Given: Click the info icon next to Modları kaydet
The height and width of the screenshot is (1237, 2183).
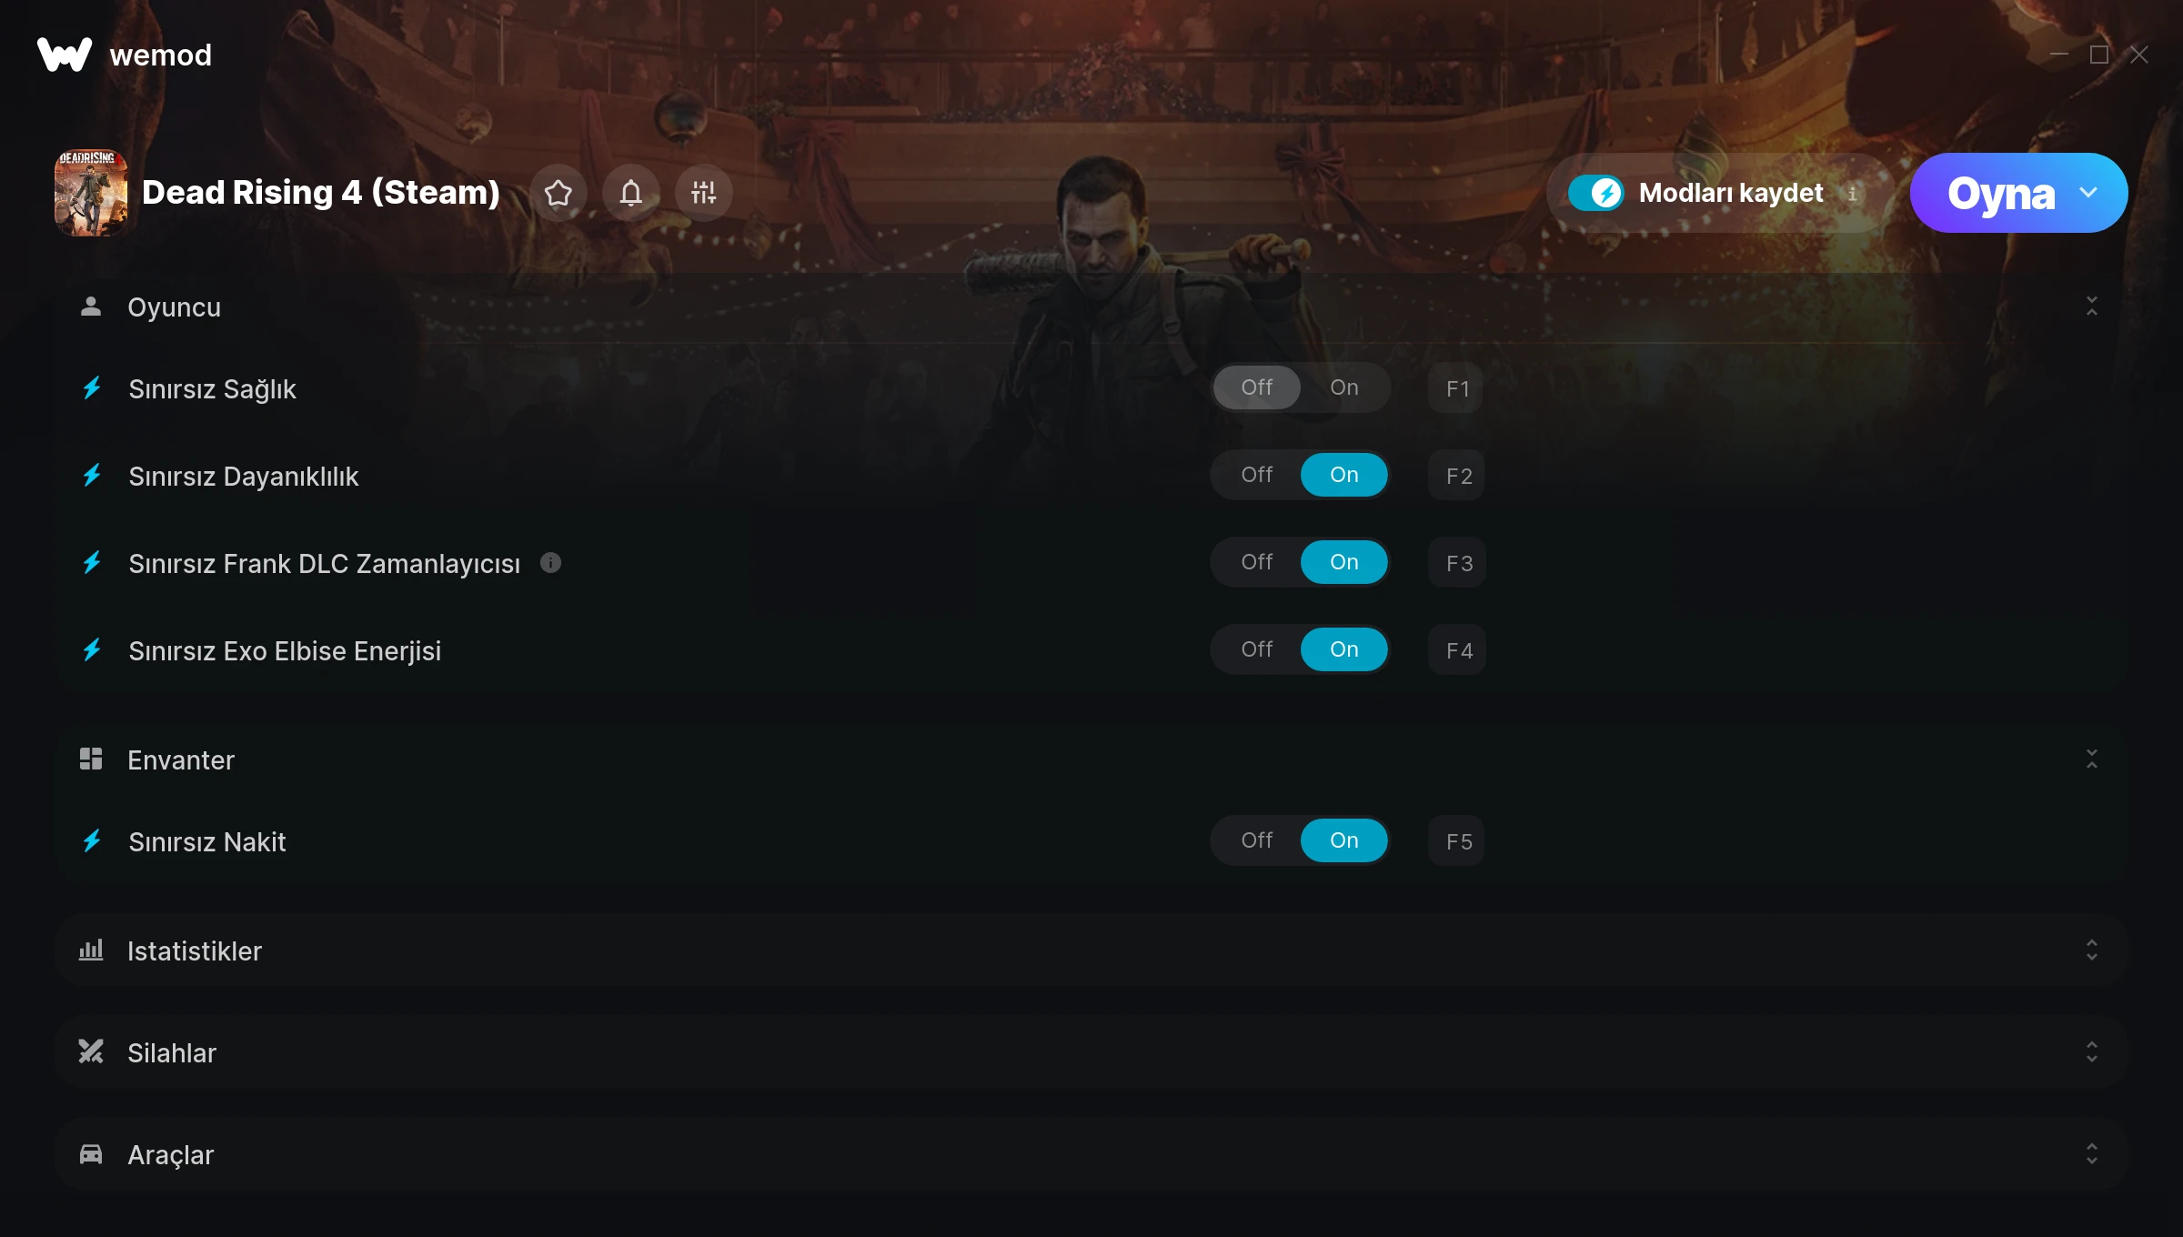Looking at the screenshot, I should point(1852,194).
